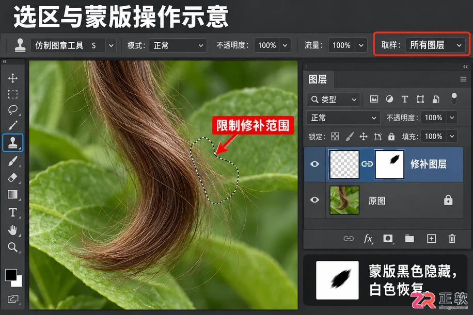Select the Zoom tool
The width and height of the screenshot is (473, 315).
coord(13,247)
